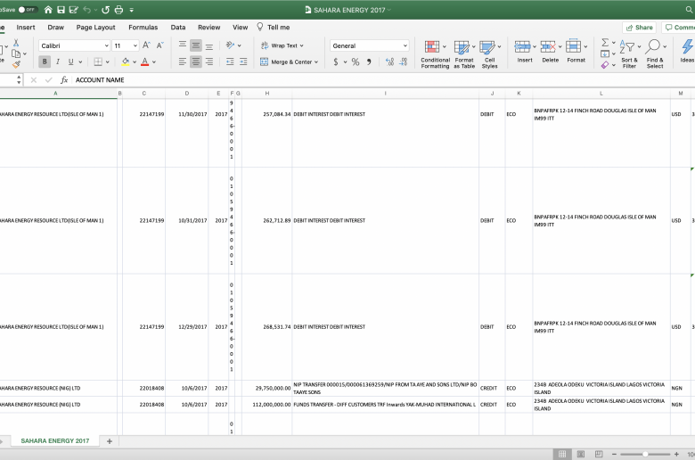This screenshot has width=695, height=460.
Task: Add a new sheet with plus button
Action: tap(110, 441)
